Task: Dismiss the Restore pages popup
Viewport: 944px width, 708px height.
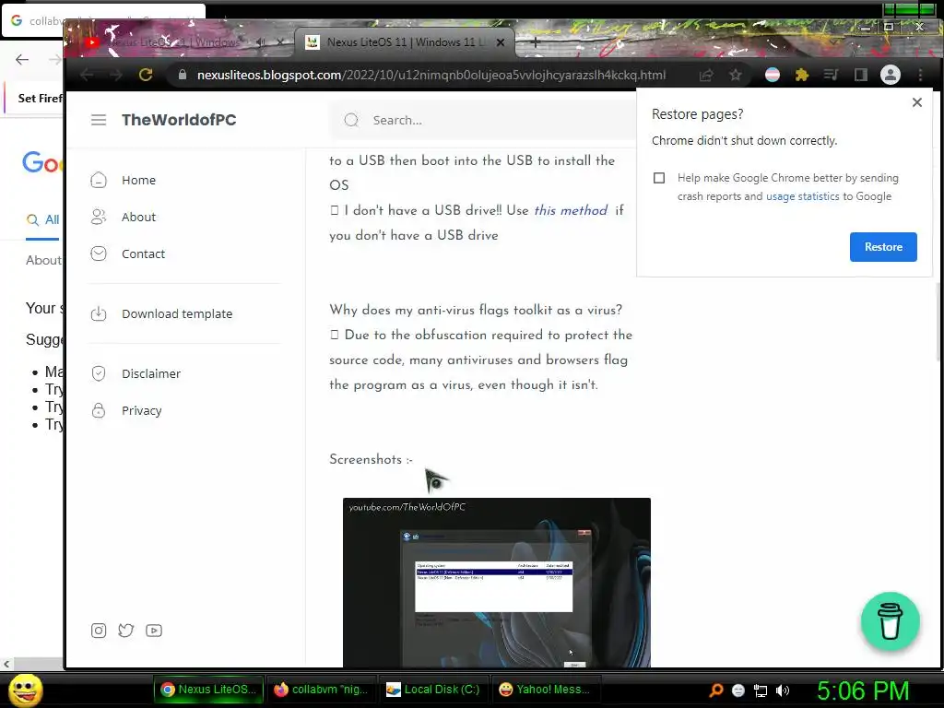Action: click(x=917, y=102)
